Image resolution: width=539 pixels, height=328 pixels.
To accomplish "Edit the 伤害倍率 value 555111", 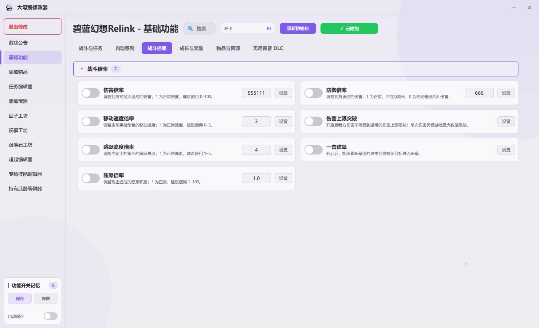I will pyautogui.click(x=256, y=93).
